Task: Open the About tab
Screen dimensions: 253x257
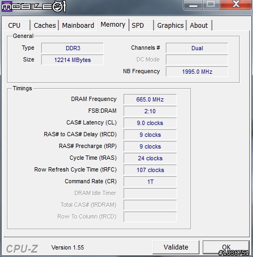Action: pos(199,25)
